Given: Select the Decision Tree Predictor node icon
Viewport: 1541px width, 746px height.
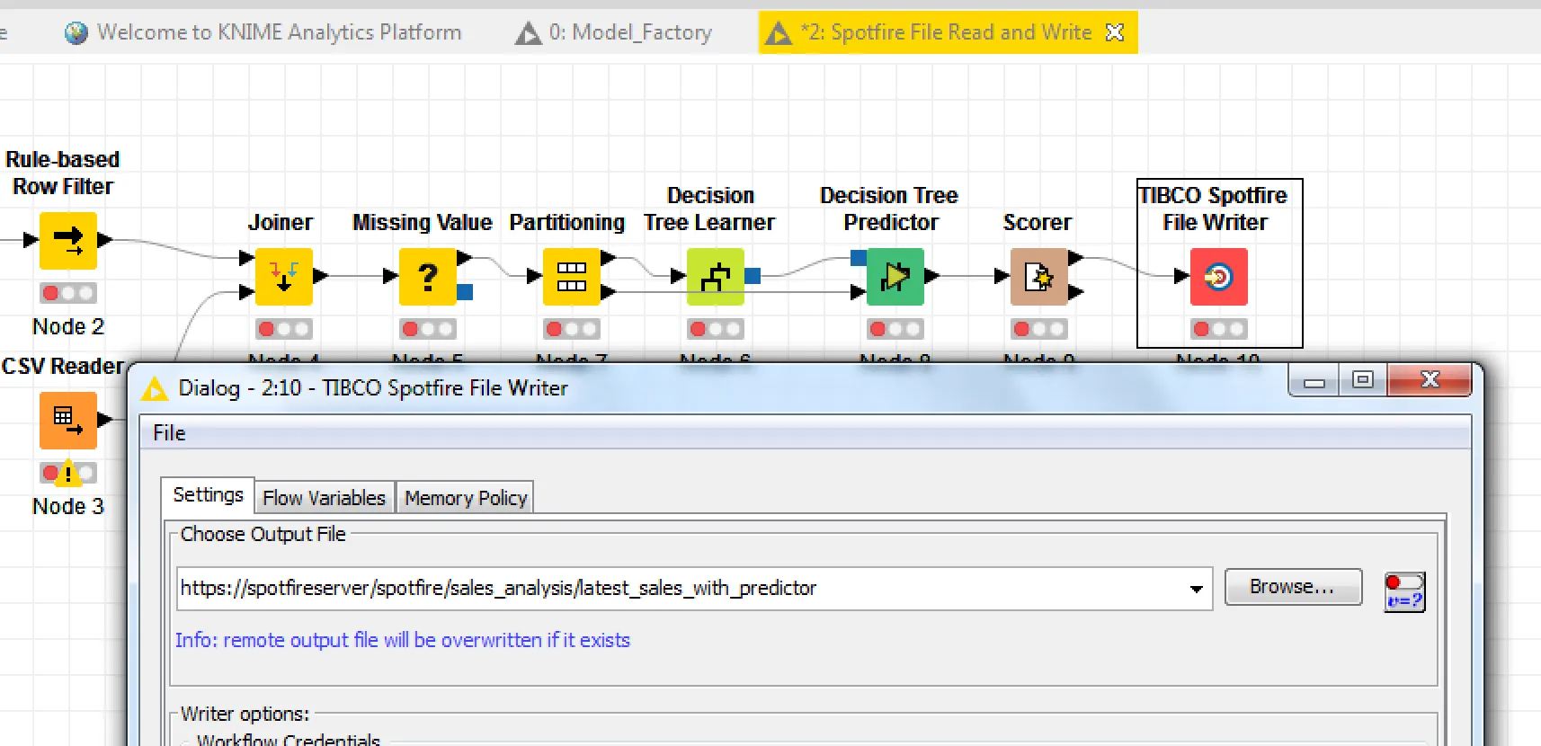Looking at the screenshot, I should point(895,277).
